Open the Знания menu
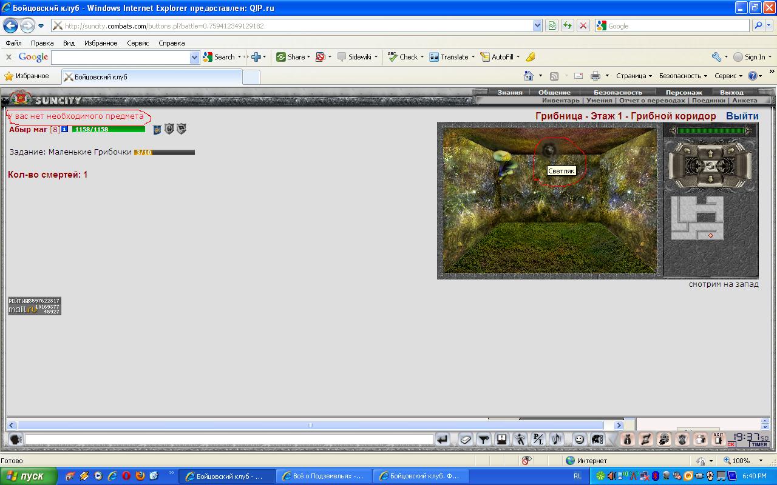The height and width of the screenshot is (485, 777). pos(510,92)
